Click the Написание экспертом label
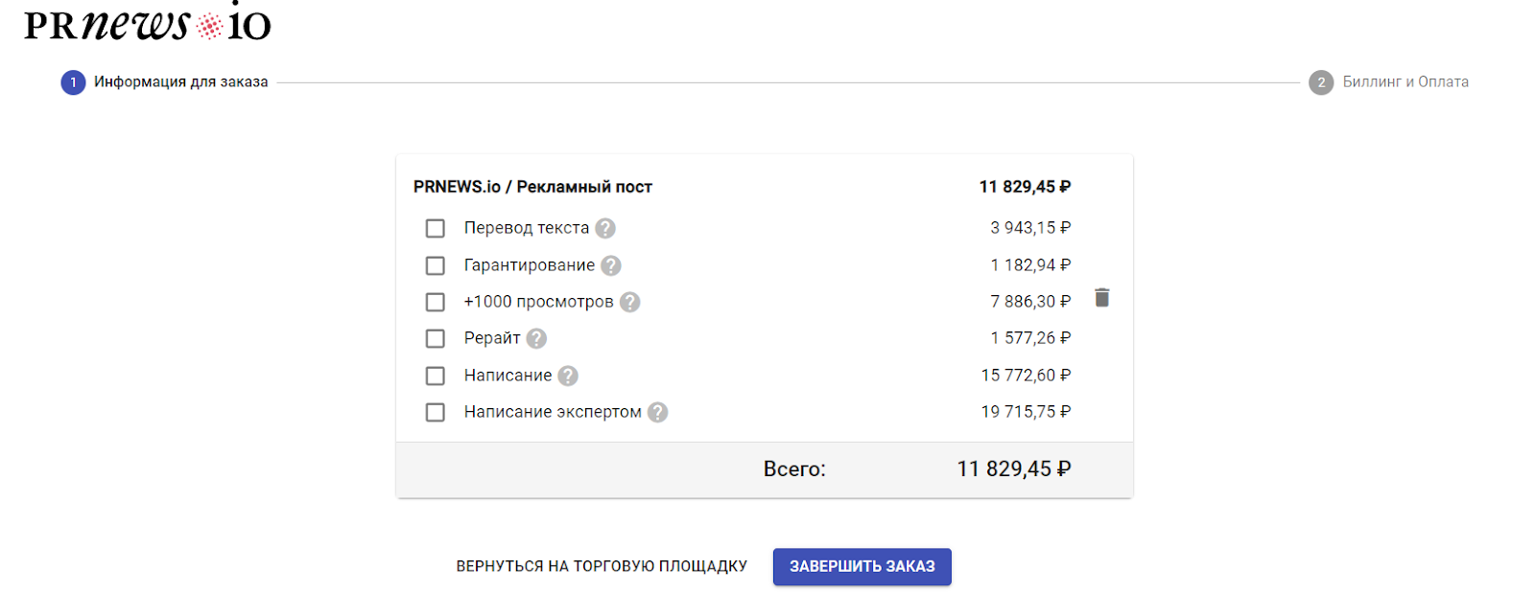The width and height of the screenshot is (1535, 593). (553, 412)
